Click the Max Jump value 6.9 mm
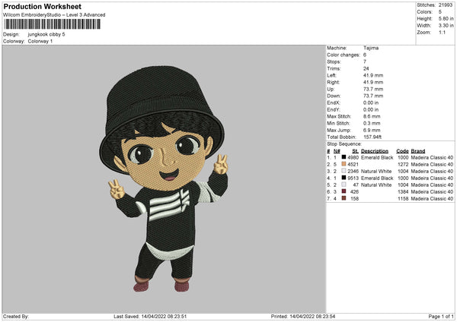 (372, 130)
